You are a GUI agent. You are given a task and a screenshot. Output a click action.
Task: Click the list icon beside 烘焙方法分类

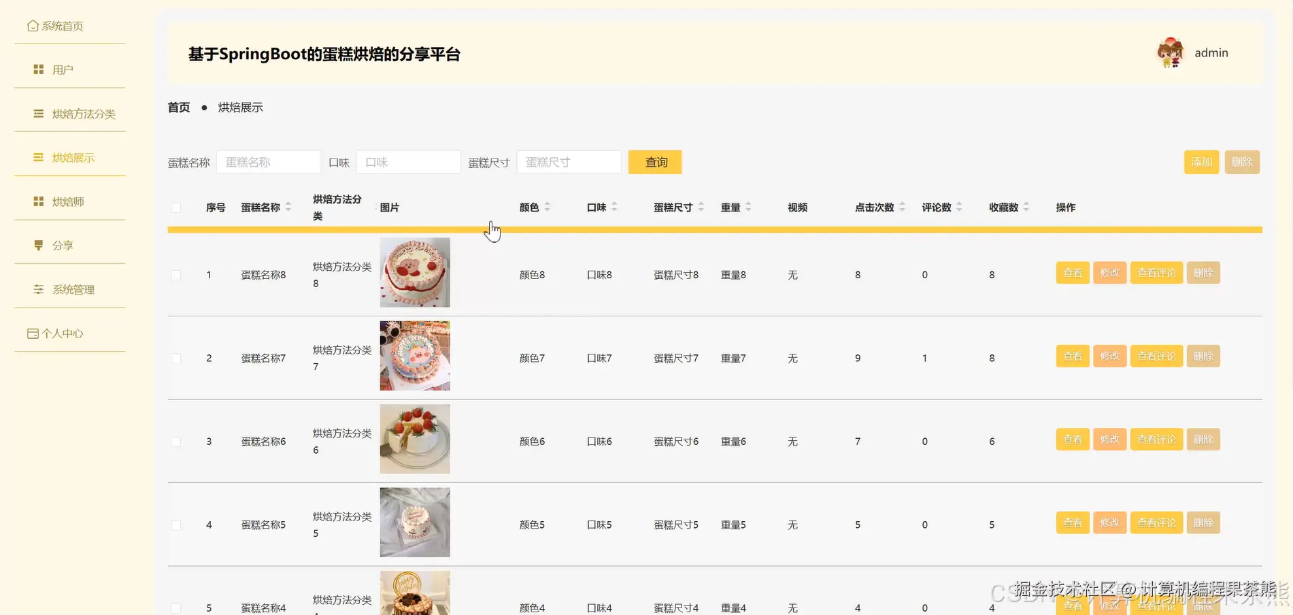(39, 114)
